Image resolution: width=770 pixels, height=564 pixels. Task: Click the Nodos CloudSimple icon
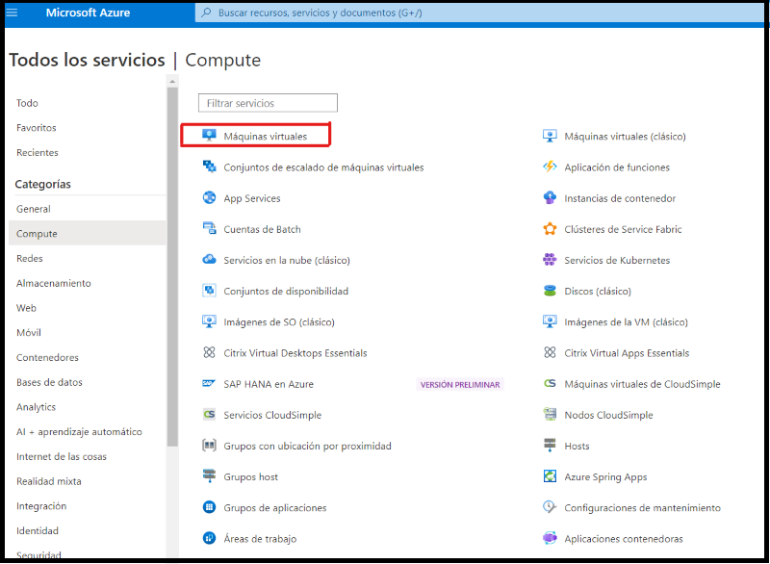tap(550, 414)
